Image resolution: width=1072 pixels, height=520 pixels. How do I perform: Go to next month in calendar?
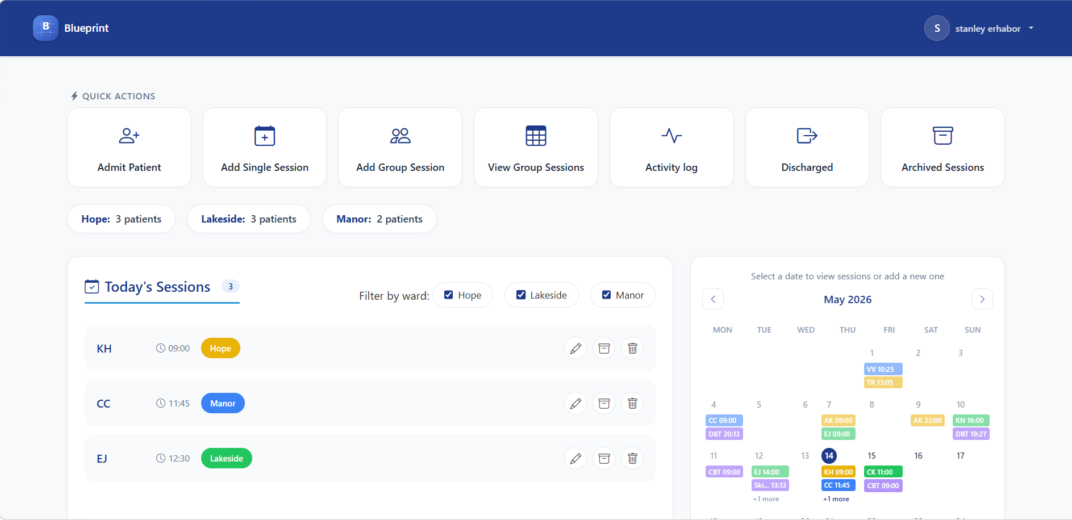click(982, 299)
